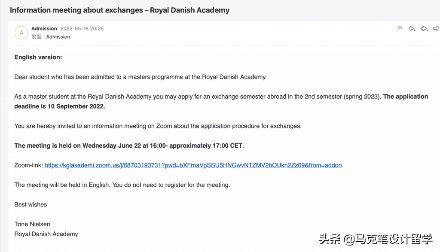Click the reply-all double arrow icon
The width and height of the screenshot is (440, 252).
pyautogui.click(x=424, y=28)
